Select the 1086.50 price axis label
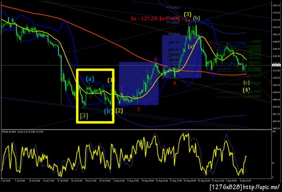 (x=276, y=99)
